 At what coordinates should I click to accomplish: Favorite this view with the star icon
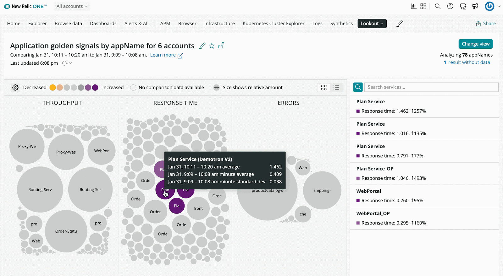click(212, 46)
